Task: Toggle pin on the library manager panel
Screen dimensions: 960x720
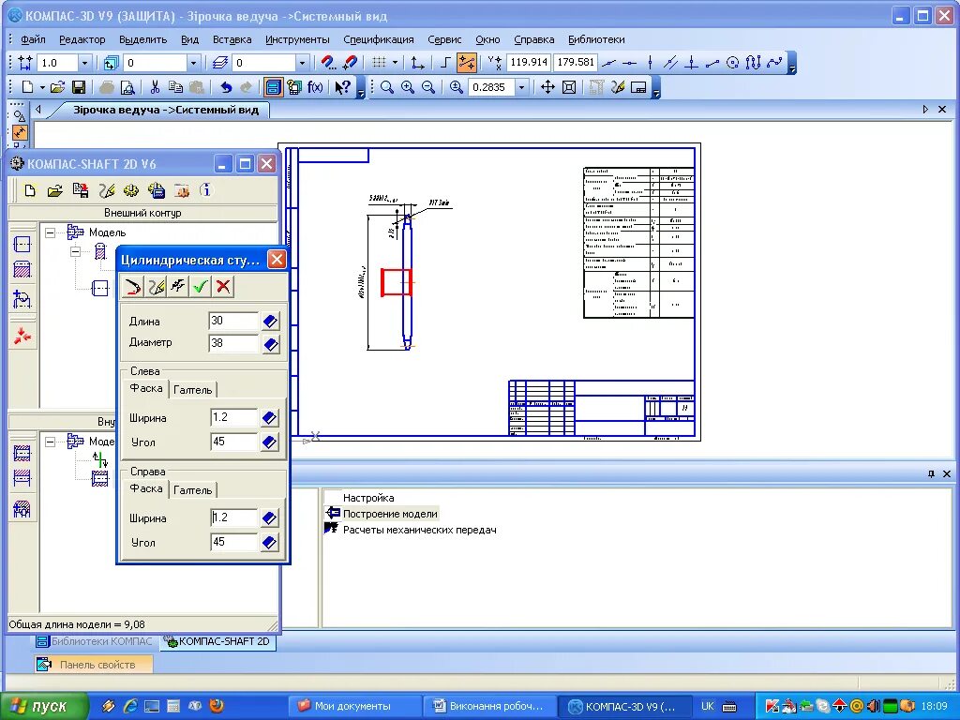Action: 931,473
